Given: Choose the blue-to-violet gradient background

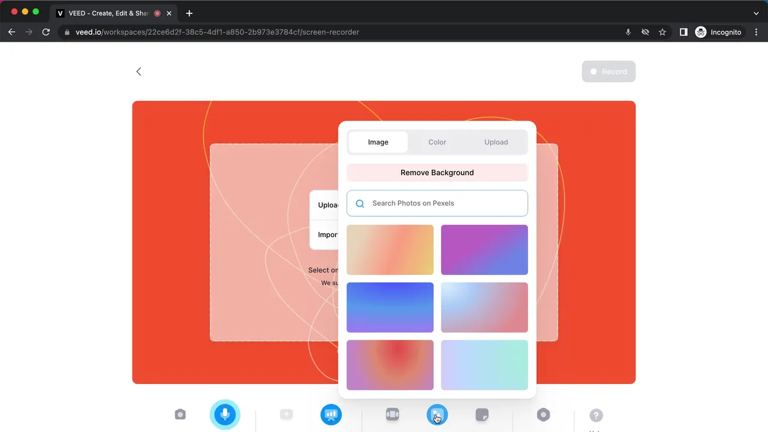Looking at the screenshot, I should 390,307.
